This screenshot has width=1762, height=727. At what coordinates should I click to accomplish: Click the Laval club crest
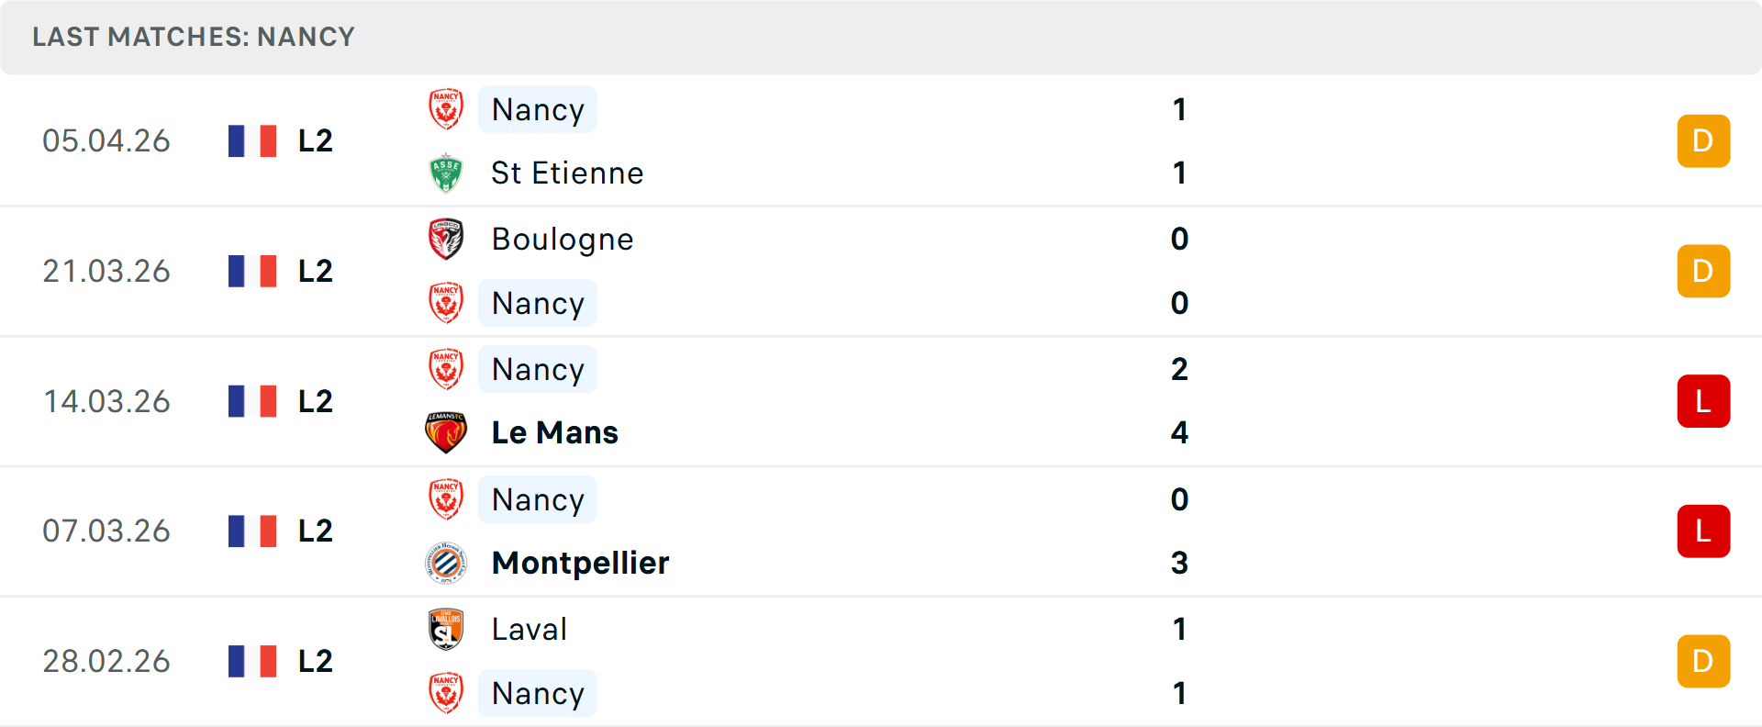pyautogui.click(x=446, y=630)
